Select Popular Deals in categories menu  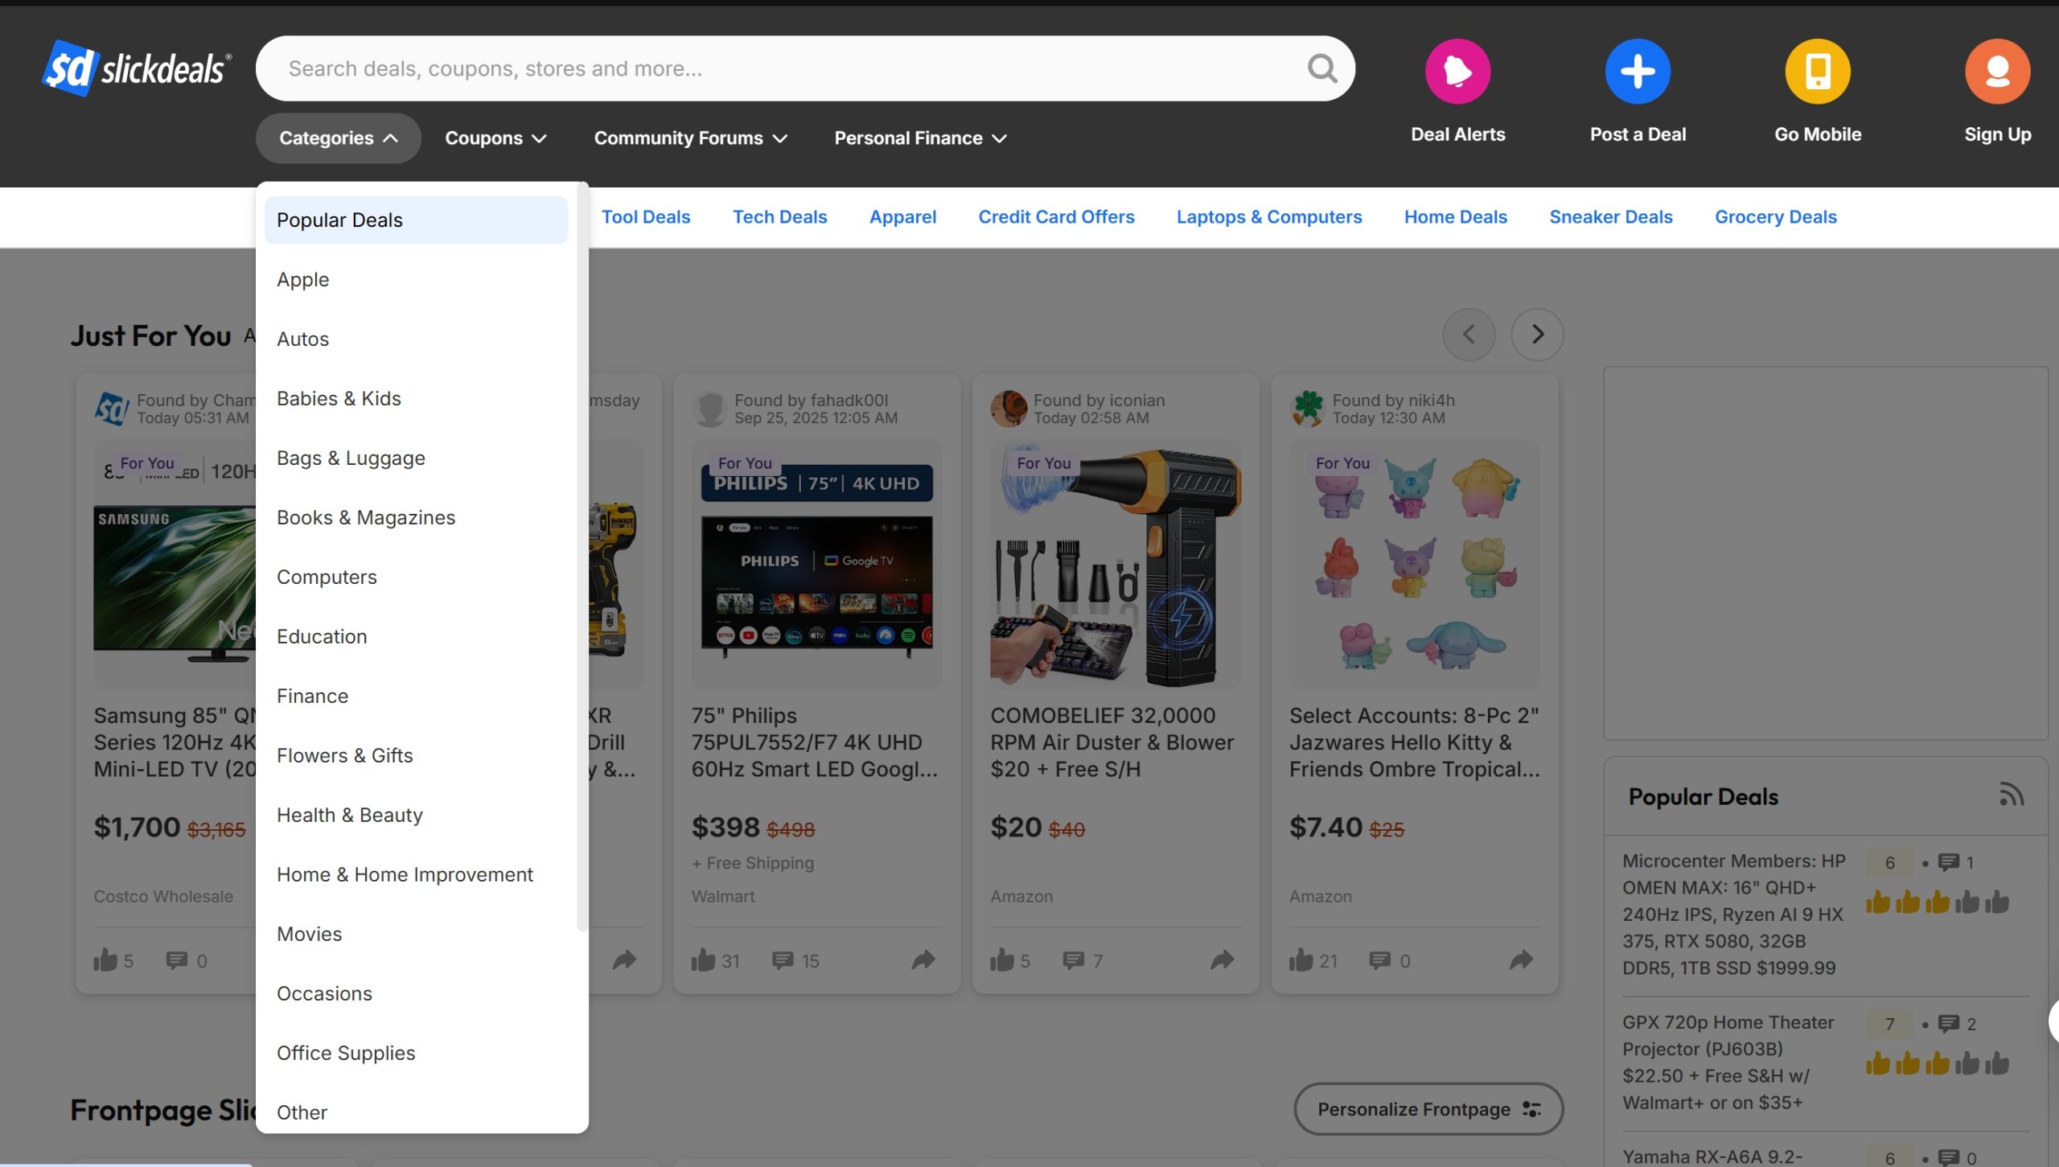pyautogui.click(x=416, y=220)
